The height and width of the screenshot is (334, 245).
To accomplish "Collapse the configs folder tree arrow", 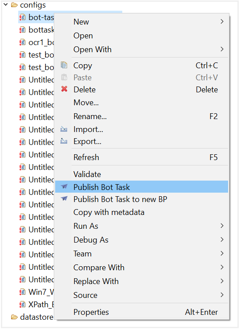I will click(x=6, y=4).
